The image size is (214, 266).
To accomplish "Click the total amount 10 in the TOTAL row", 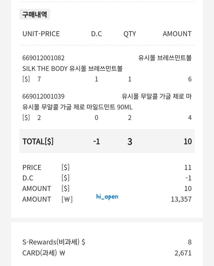I will (188, 142).
